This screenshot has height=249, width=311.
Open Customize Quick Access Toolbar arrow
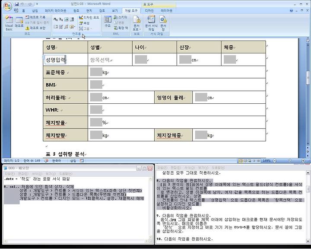37,4
